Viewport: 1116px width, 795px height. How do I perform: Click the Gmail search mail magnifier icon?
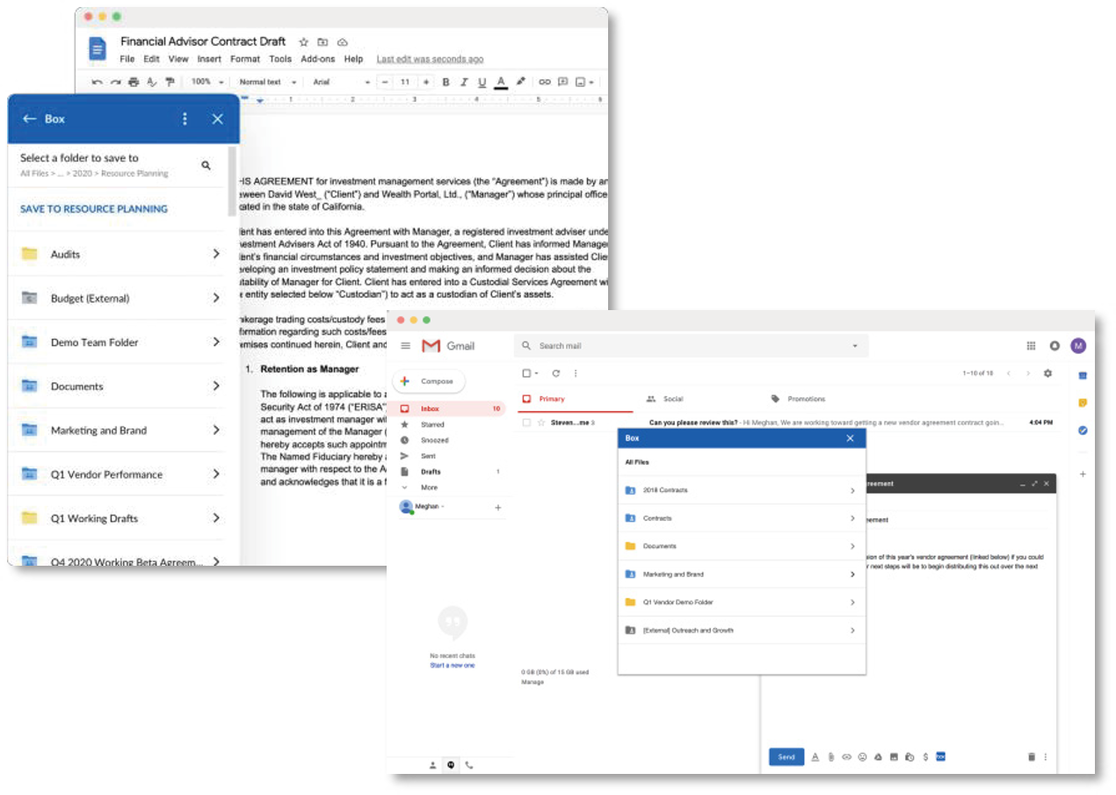click(525, 346)
